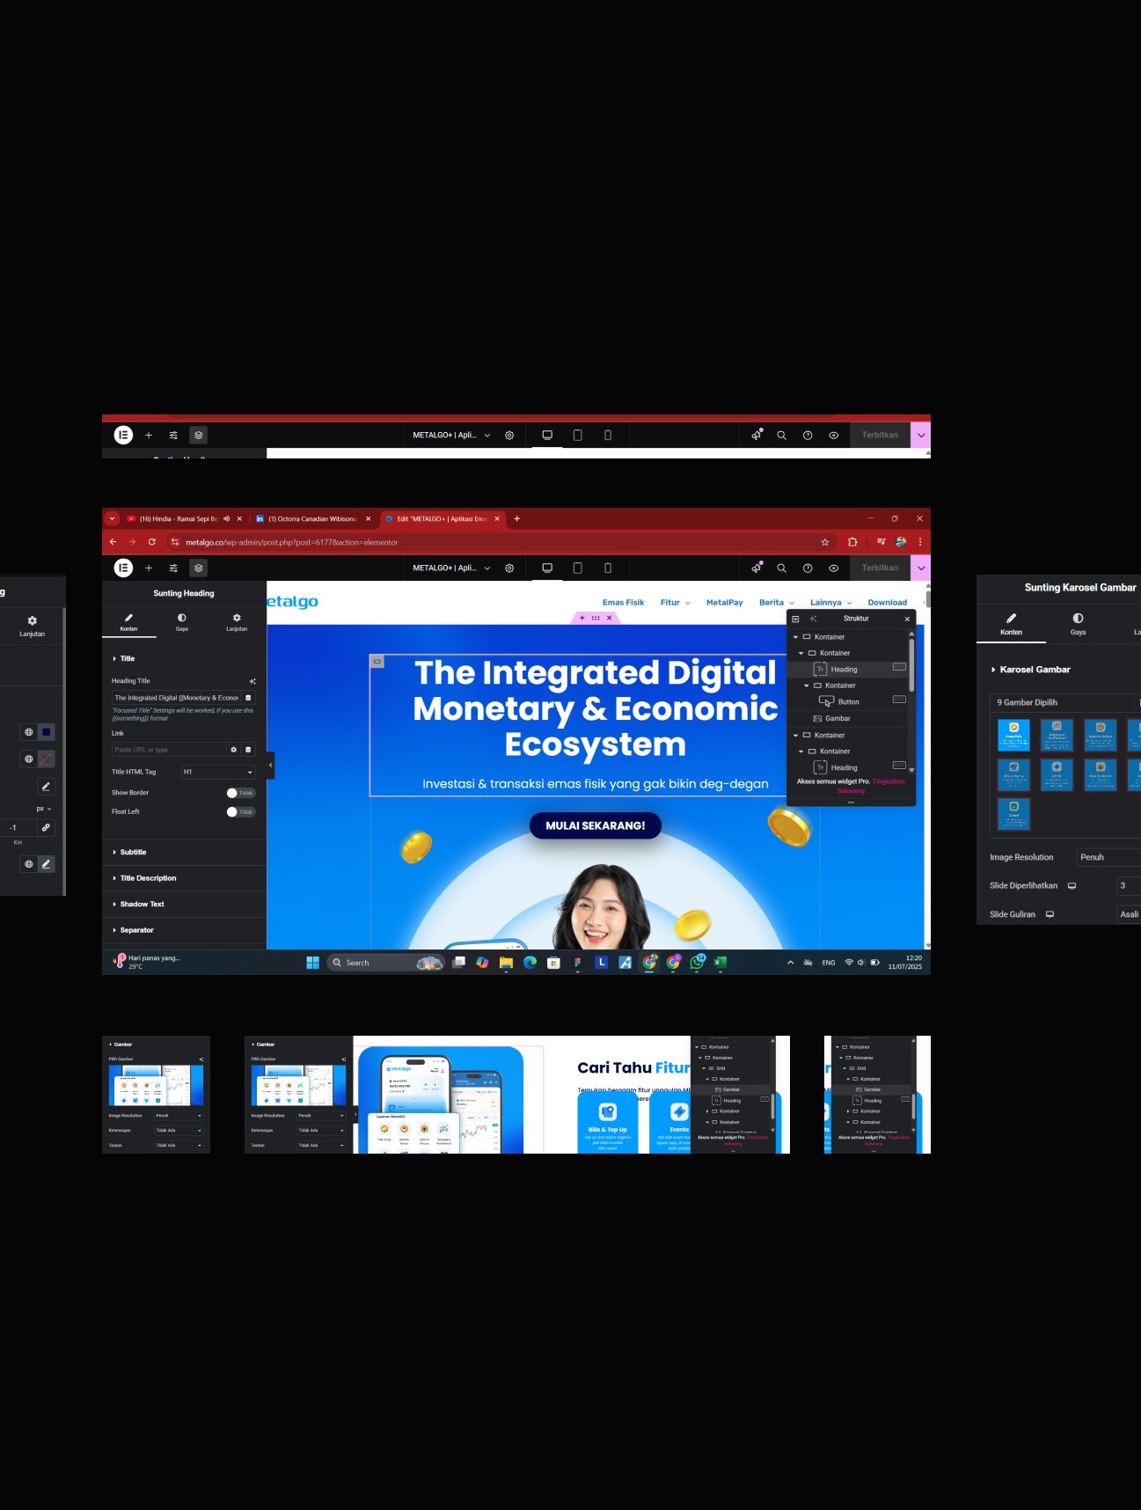Click the red-slashed empty color swatch in the left panel
This screenshot has height=1510, width=1141.
[x=47, y=759]
